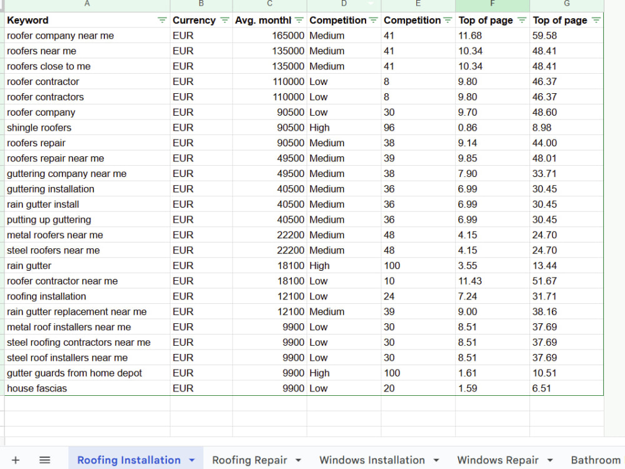625x469 pixels.
Task: Select High competition cell for shingle roofers
Action: (x=344, y=128)
